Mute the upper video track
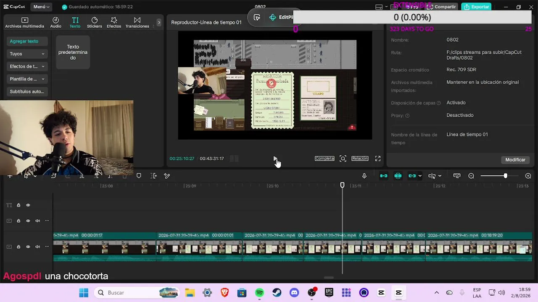This screenshot has height=302, width=538. [x=37, y=221]
